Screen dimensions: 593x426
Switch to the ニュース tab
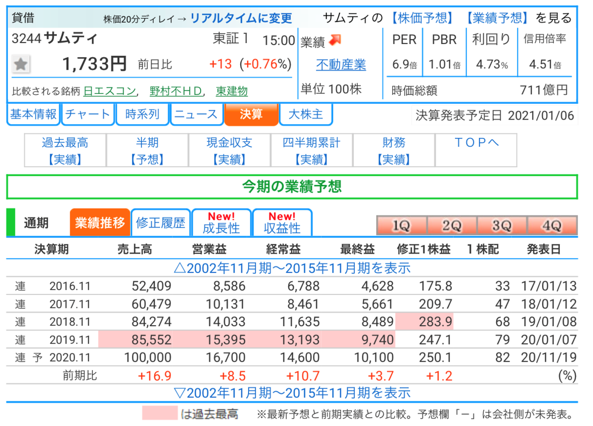[196, 115]
